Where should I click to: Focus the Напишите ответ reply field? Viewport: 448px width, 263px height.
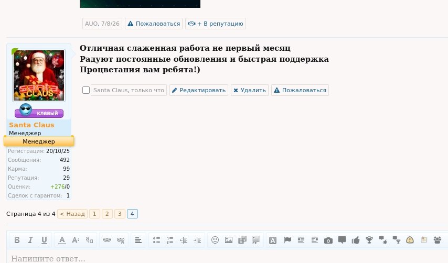coord(227,258)
